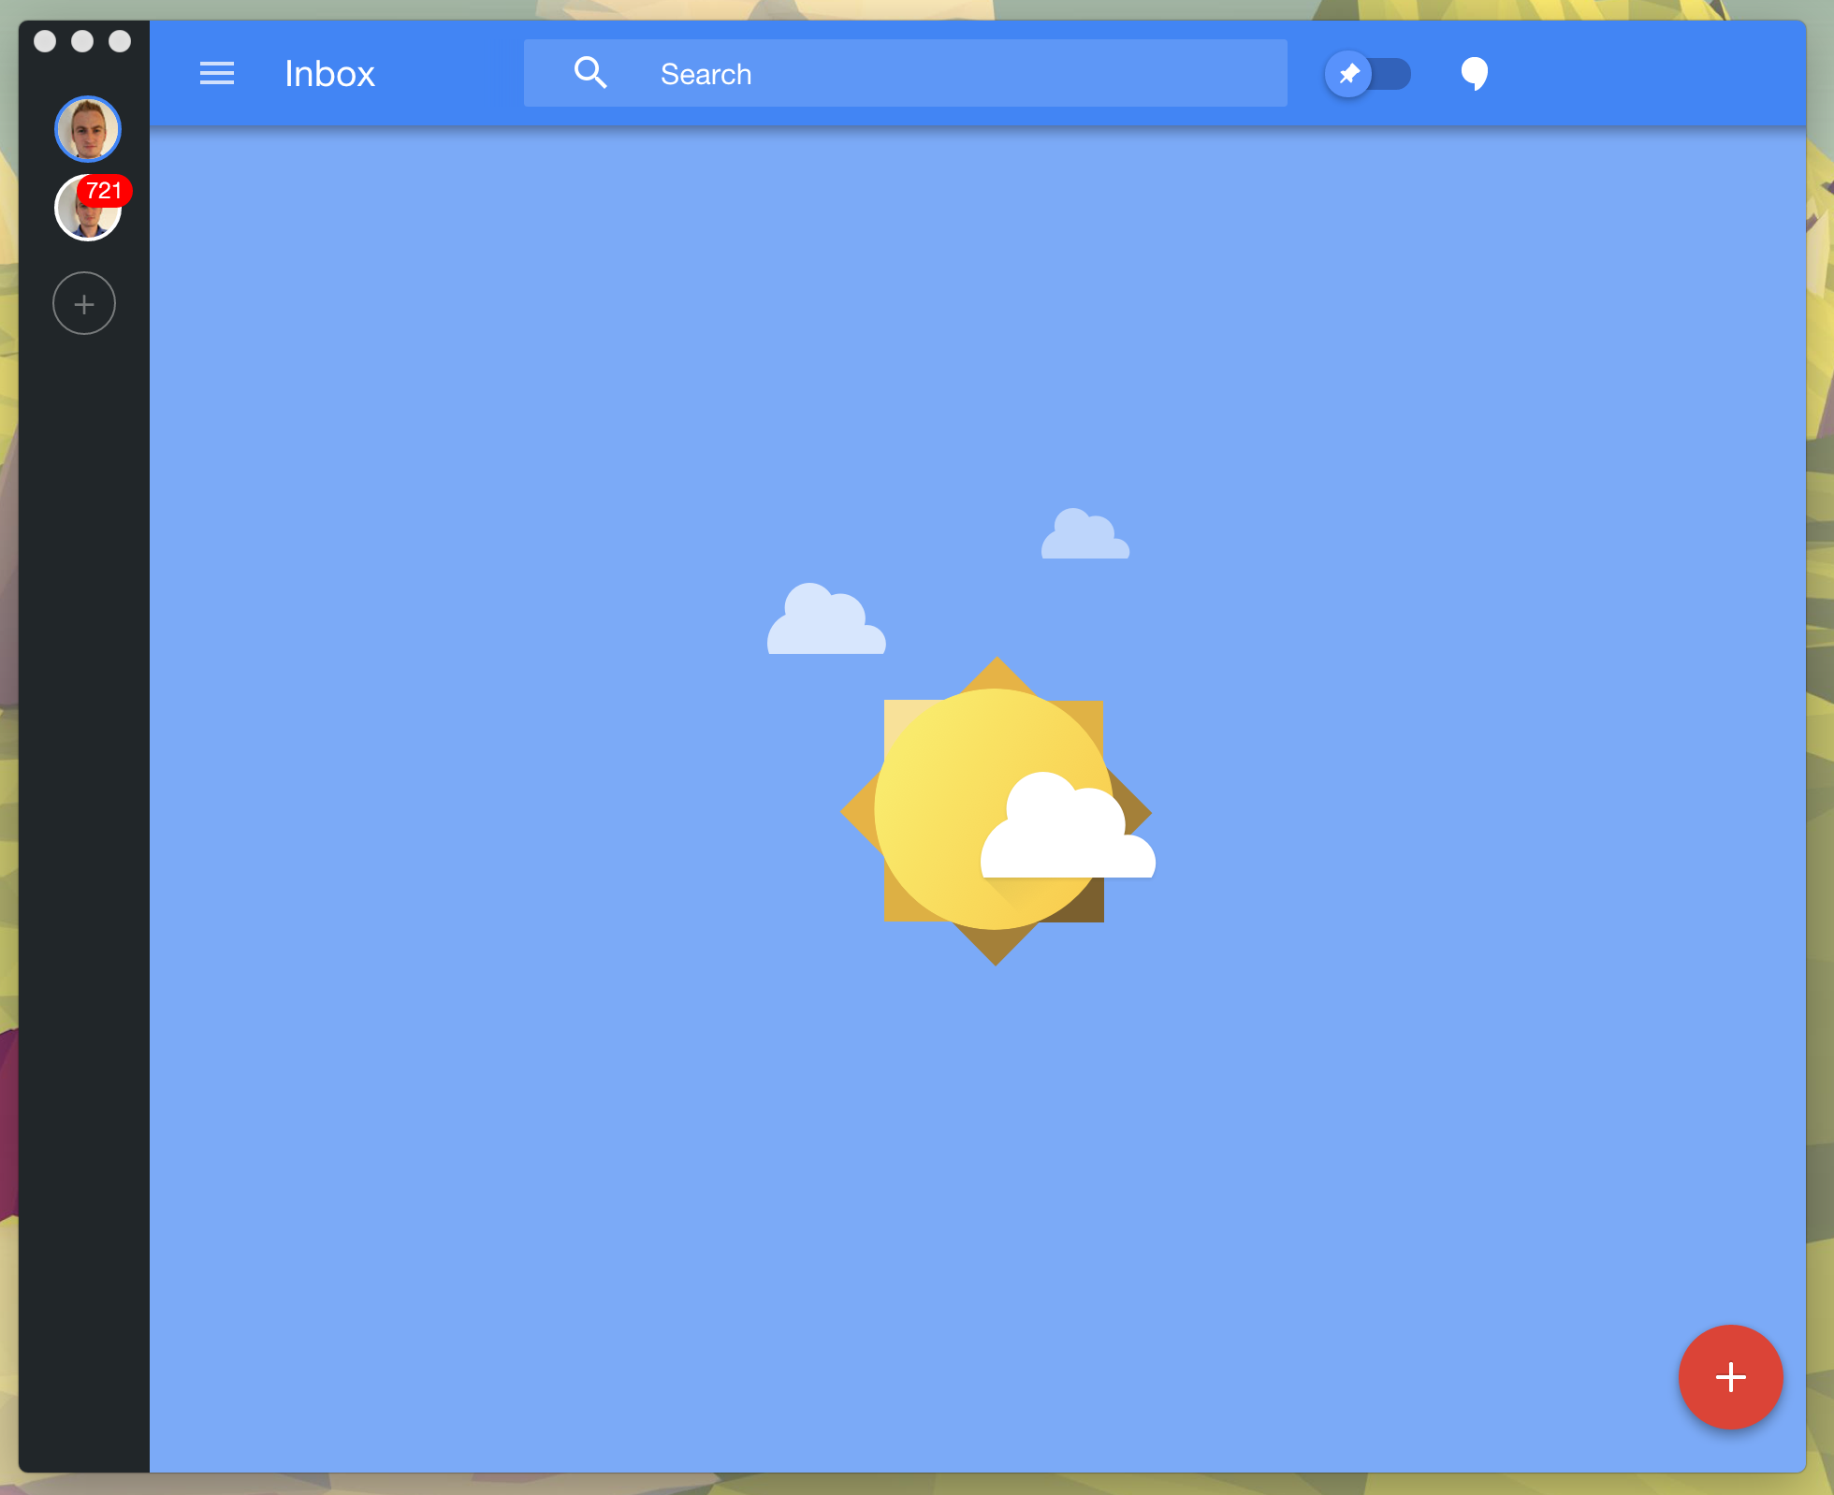Click the second avatar to expand its account

[x=88, y=208]
